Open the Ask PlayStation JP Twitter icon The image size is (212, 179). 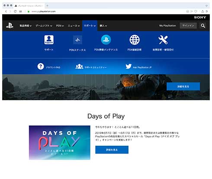coord(128,67)
